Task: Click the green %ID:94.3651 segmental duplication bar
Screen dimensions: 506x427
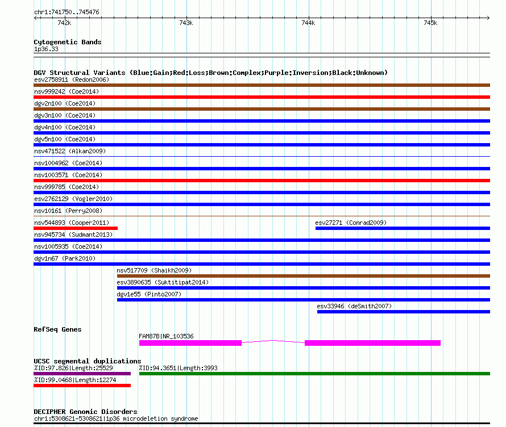Action: click(314, 374)
